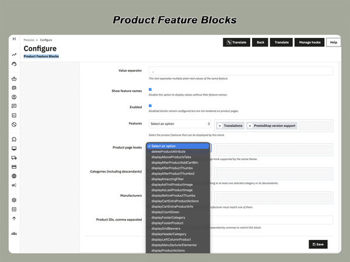The width and height of the screenshot is (350, 262).
Task: Open Stats chart icon in sidebar
Action: coord(14,115)
